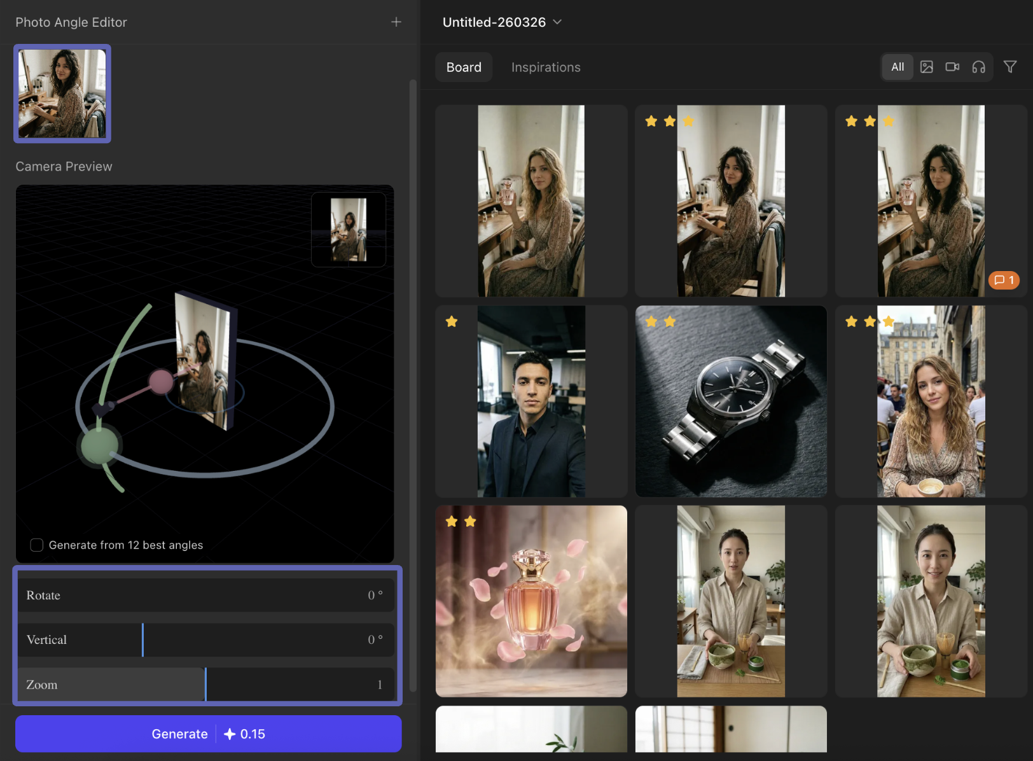Select the source photo thumbnail in Photo Angle Editor
This screenshot has height=761, width=1033.
pyautogui.click(x=62, y=94)
